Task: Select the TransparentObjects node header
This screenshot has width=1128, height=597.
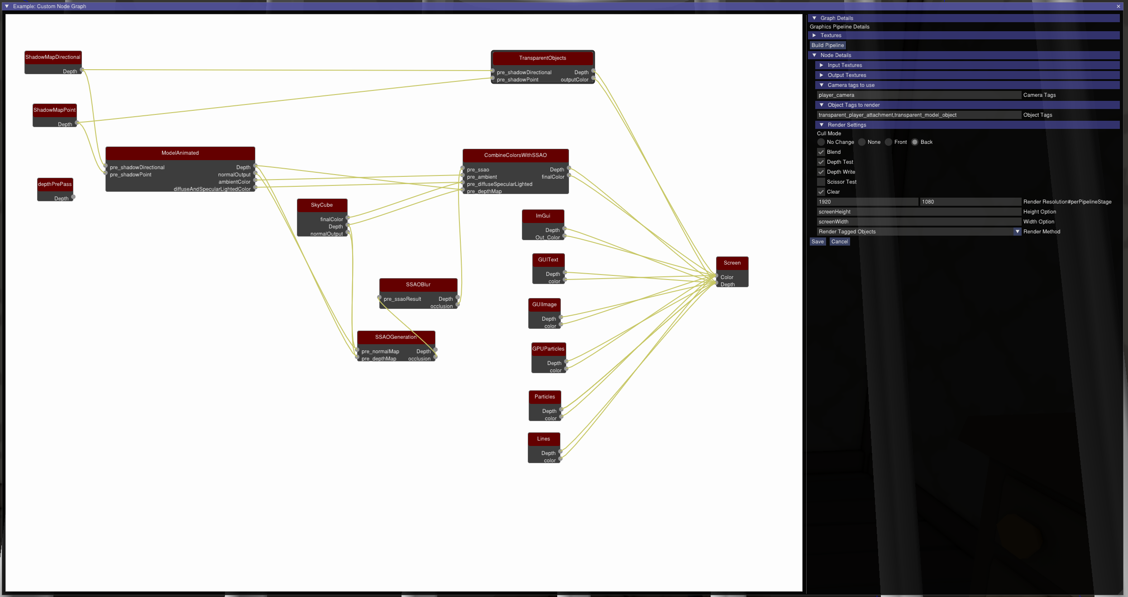Action: coord(542,58)
